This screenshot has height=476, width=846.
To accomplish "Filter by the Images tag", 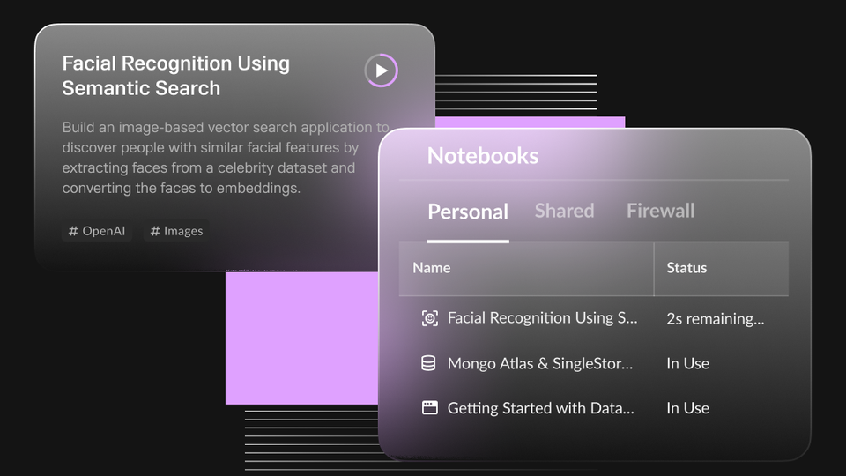I will click(x=176, y=231).
